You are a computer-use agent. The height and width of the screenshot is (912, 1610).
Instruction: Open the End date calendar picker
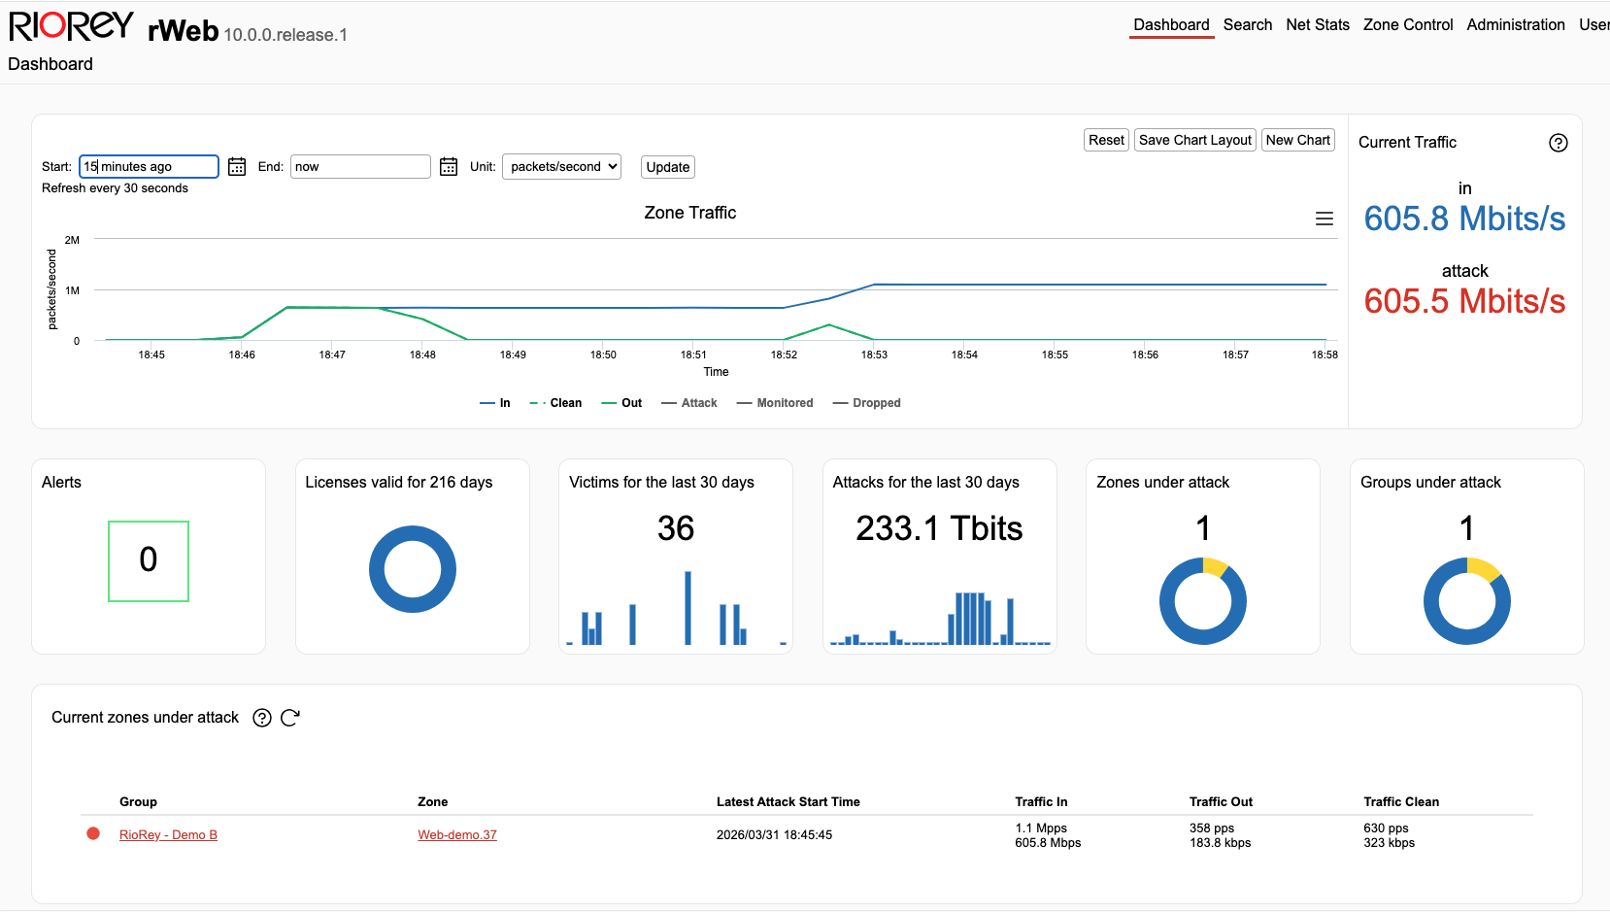click(x=449, y=166)
